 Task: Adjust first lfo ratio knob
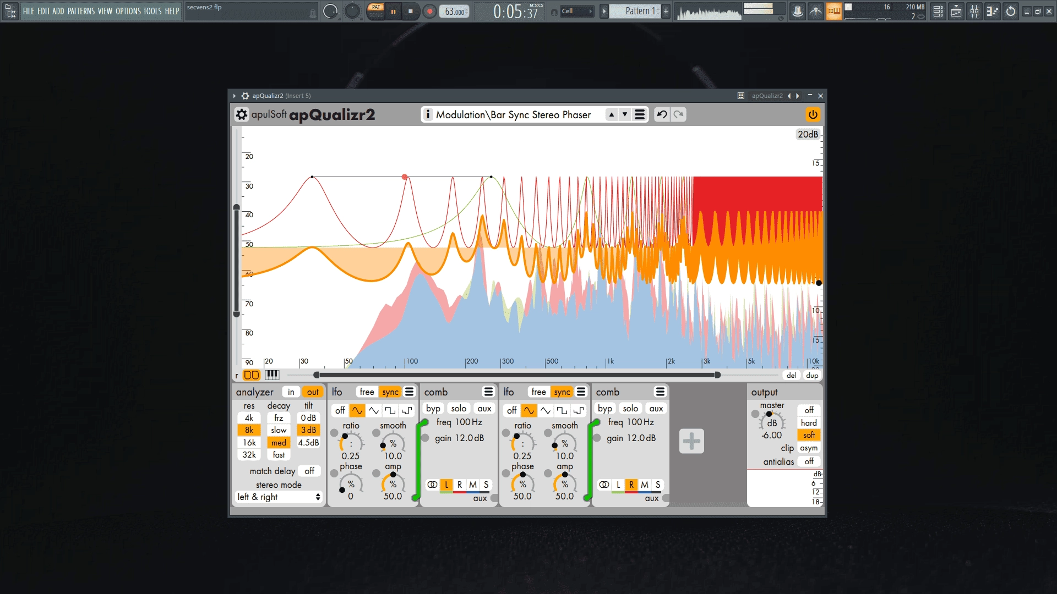(351, 443)
